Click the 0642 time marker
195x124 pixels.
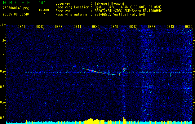[x=40, y=27]
